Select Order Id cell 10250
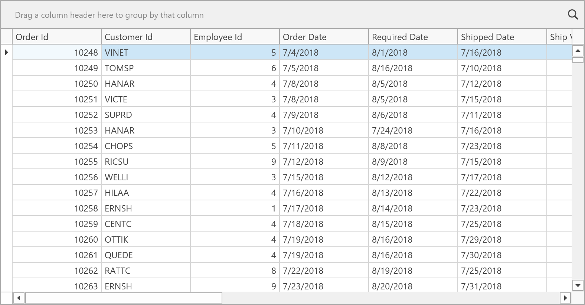 point(57,83)
